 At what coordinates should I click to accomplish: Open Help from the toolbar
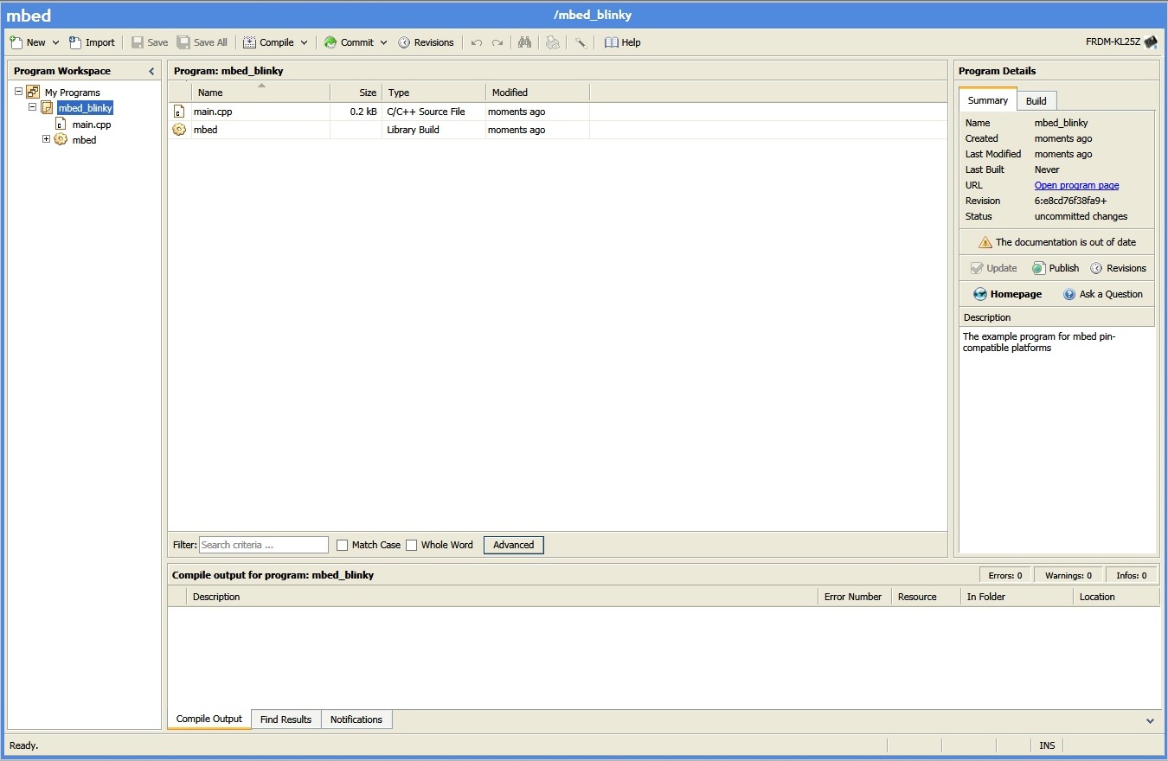click(x=623, y=42)
